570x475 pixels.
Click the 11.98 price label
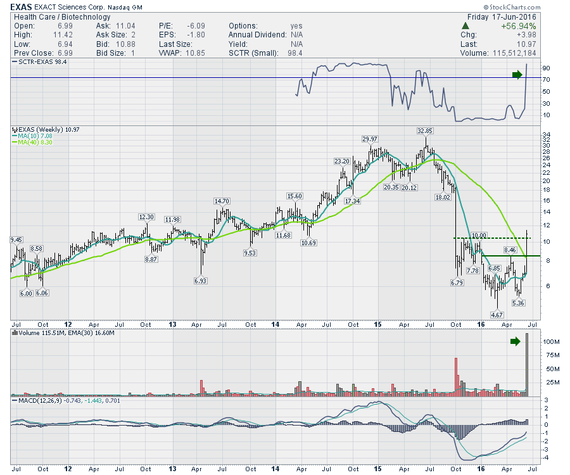172,220
